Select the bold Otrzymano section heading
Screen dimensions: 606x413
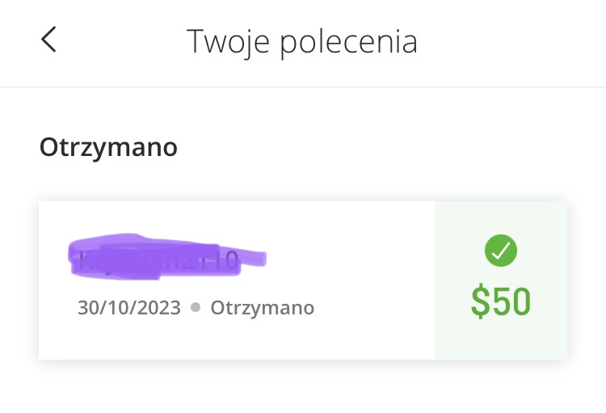click(x=108, y=147)
